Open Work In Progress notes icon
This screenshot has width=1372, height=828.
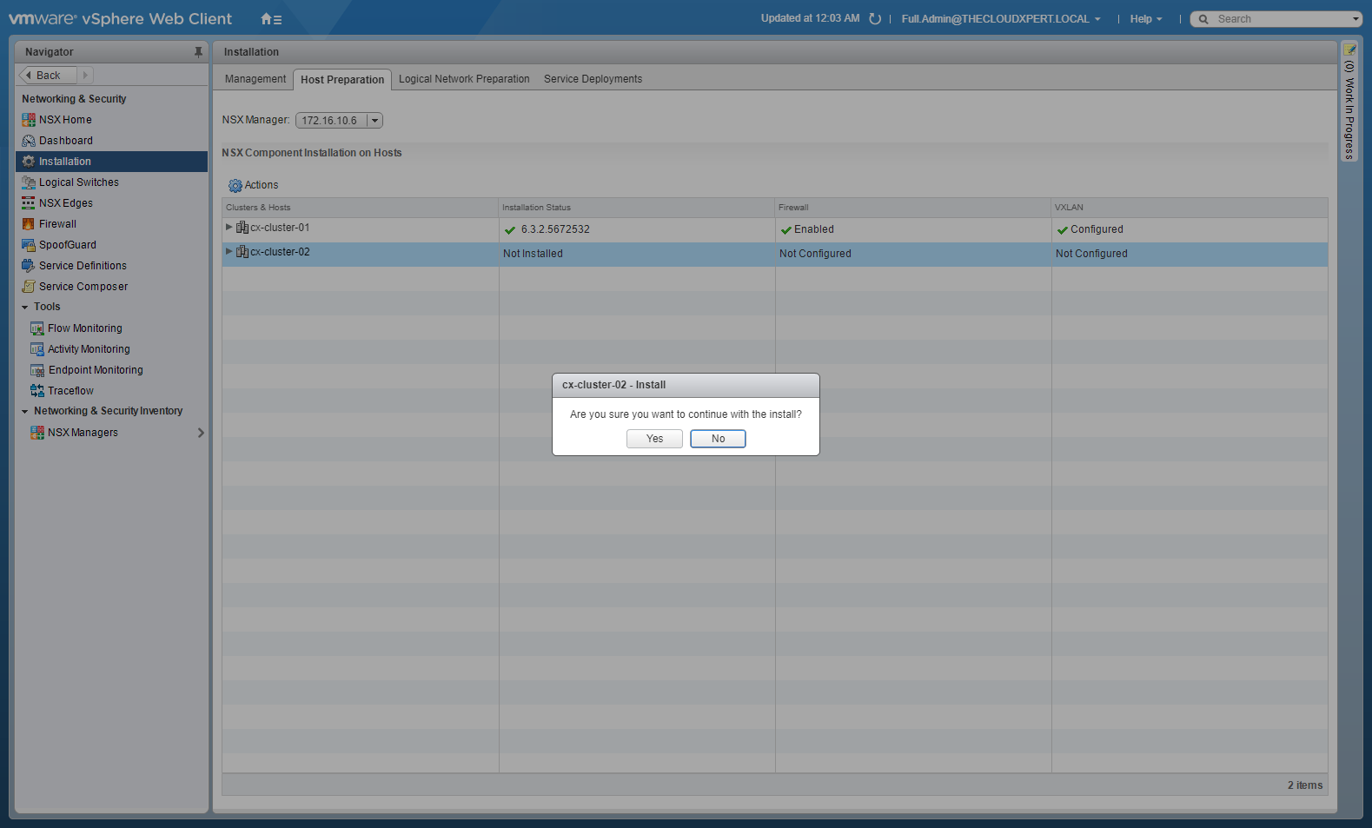click(x=1349, y=50)
